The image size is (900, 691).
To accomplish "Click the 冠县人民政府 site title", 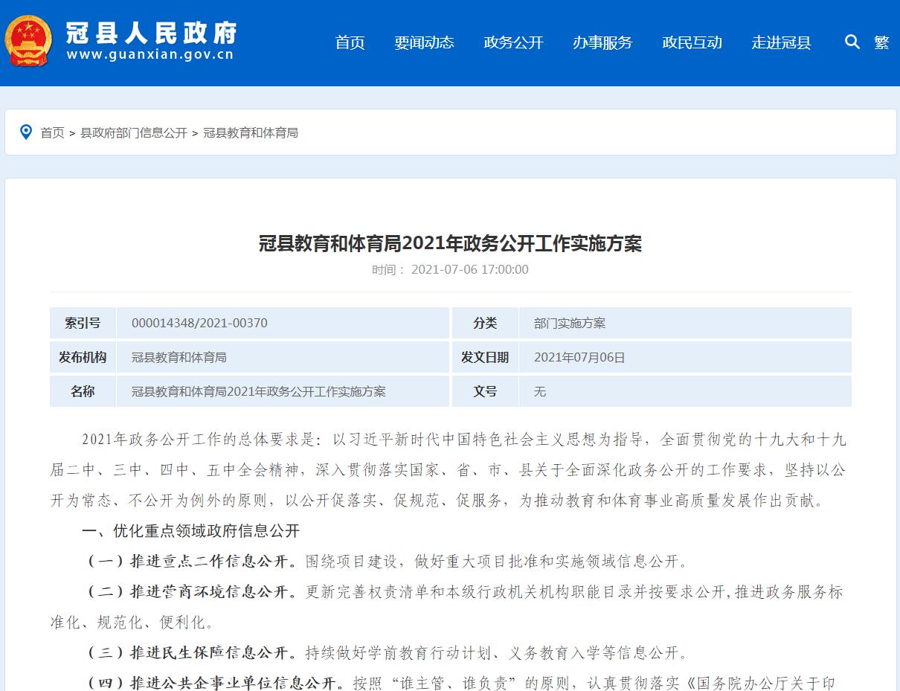I will point(152,32).
